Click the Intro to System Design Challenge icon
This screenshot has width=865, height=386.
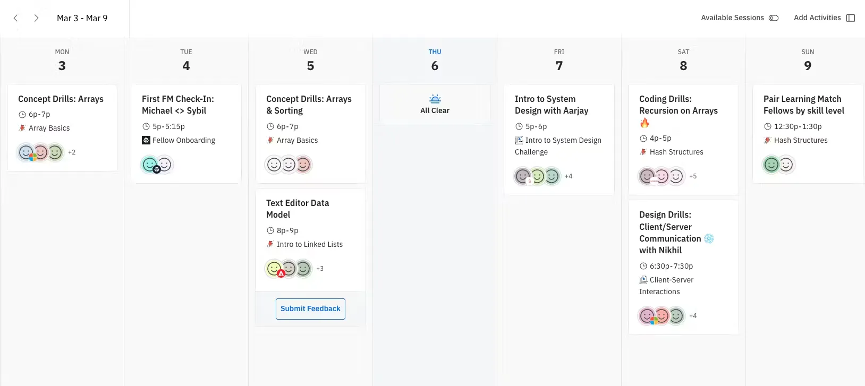pos(519,140)
